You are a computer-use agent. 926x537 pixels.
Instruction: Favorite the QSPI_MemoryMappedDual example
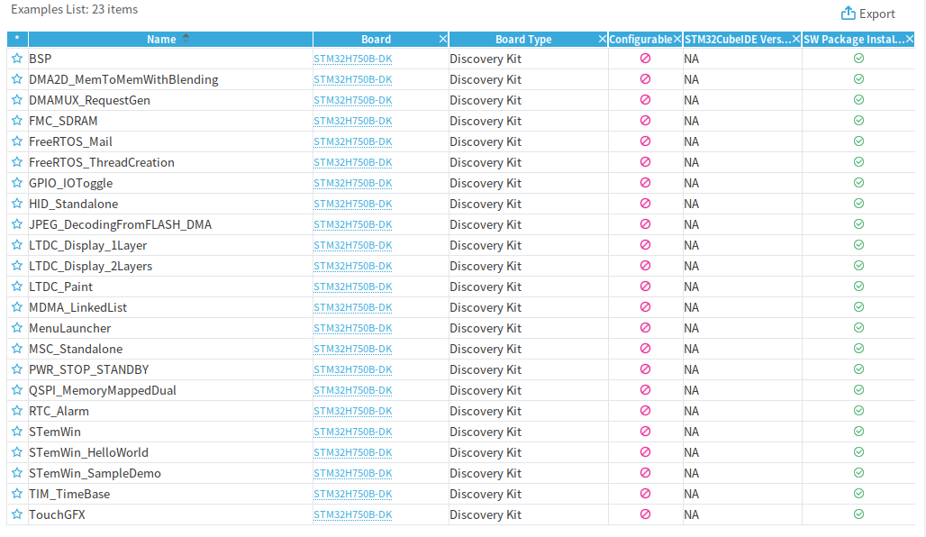tap(17, 390)
